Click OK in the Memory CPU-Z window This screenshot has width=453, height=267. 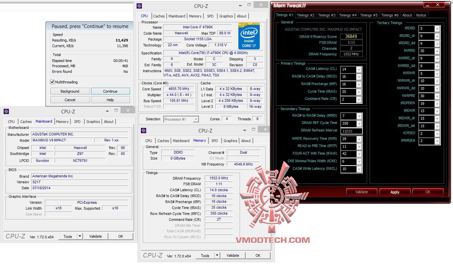pos(258,255)
